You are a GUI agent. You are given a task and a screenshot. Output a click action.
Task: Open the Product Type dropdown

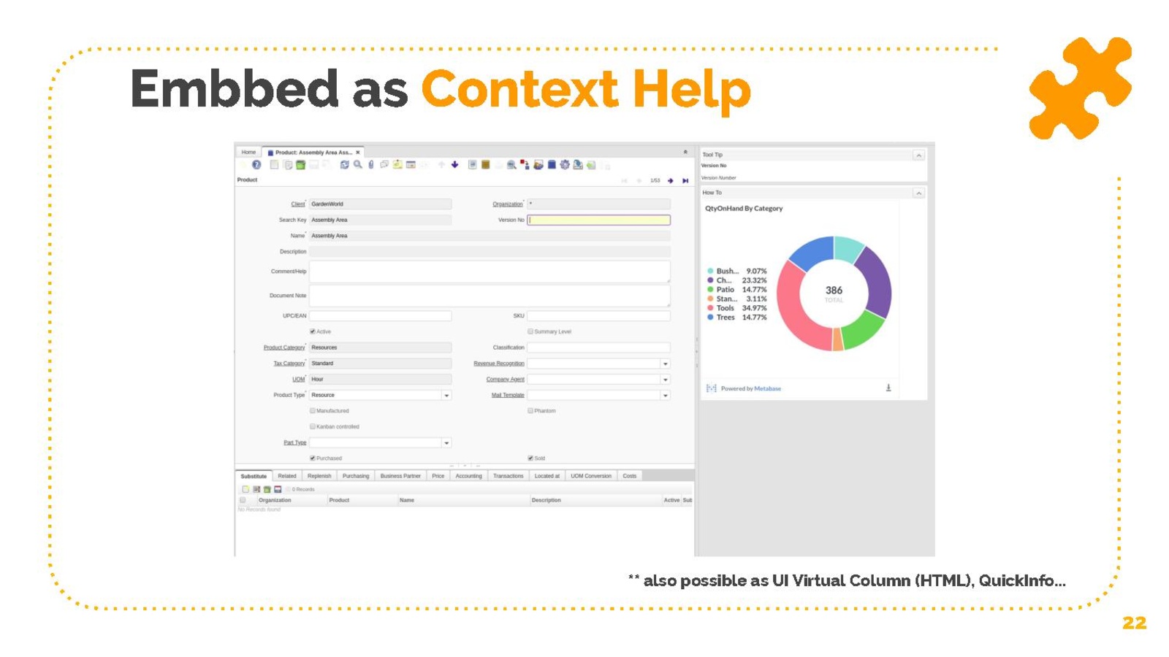click(446, 396)
